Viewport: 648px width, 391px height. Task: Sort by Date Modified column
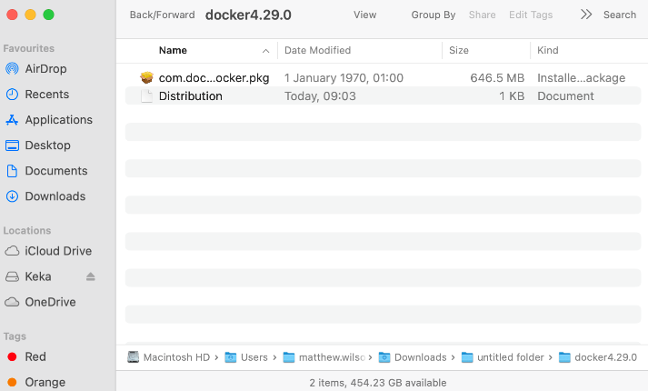[x=317, y=50]
